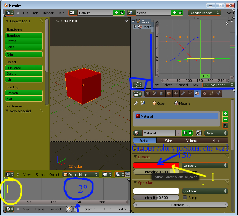This screenshot has height=216, width=238.
Task: Open the Object properties tab (cube icon)
Action: tap(169, 93)
